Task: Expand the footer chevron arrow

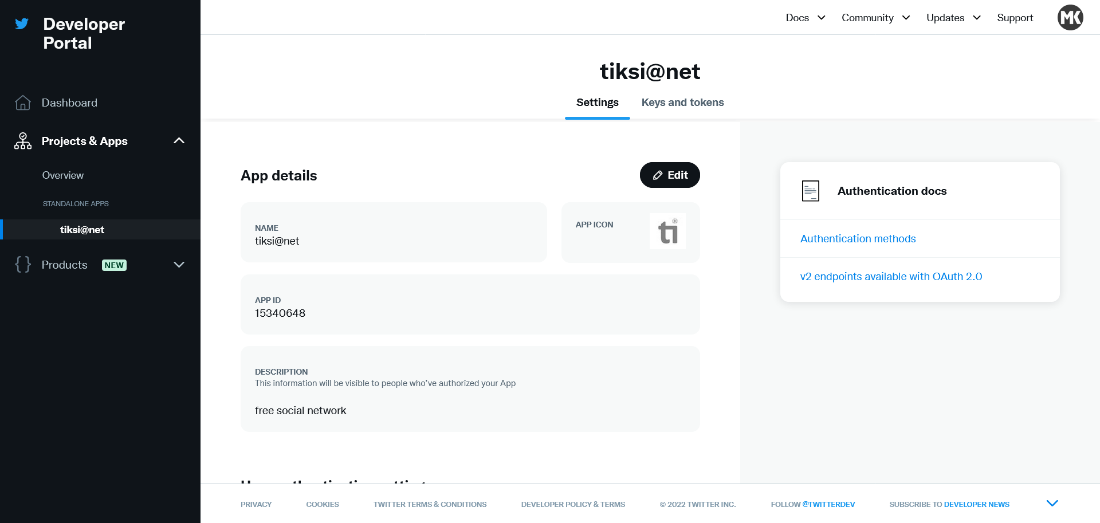Action: [x=1052, y=504]
